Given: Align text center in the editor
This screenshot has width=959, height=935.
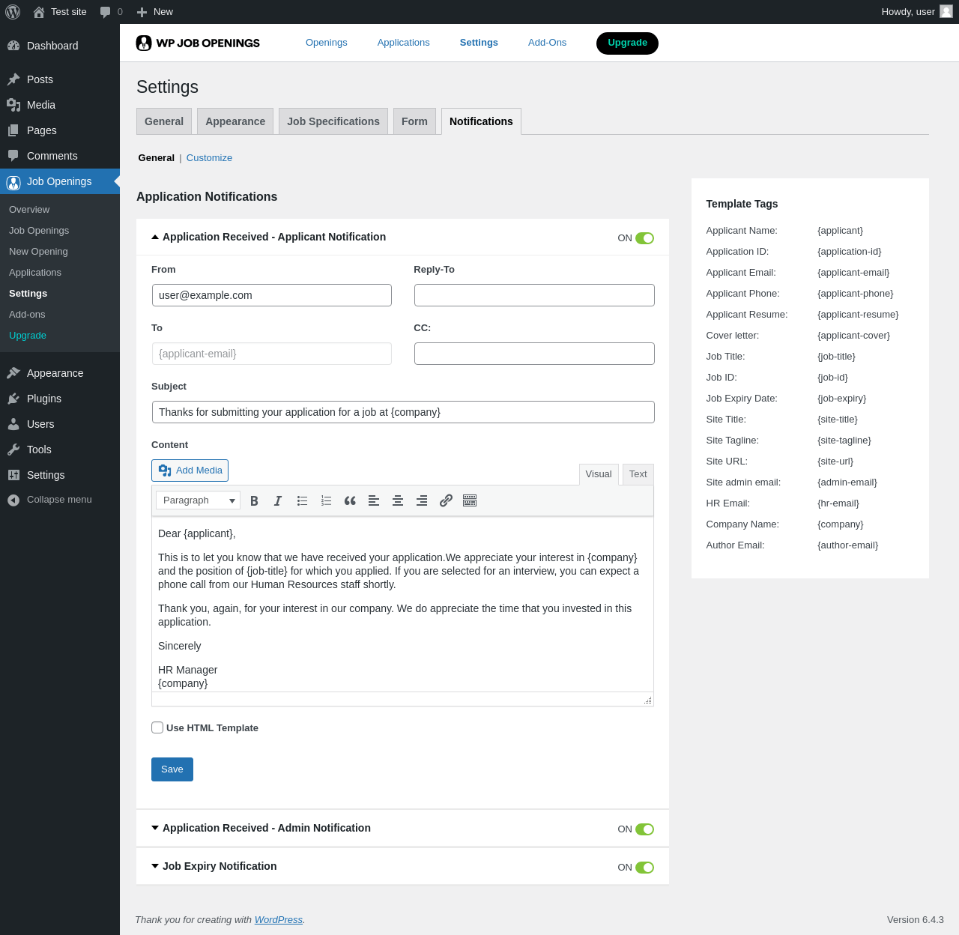Looking at the screenshot, I should tap(398, 500).
